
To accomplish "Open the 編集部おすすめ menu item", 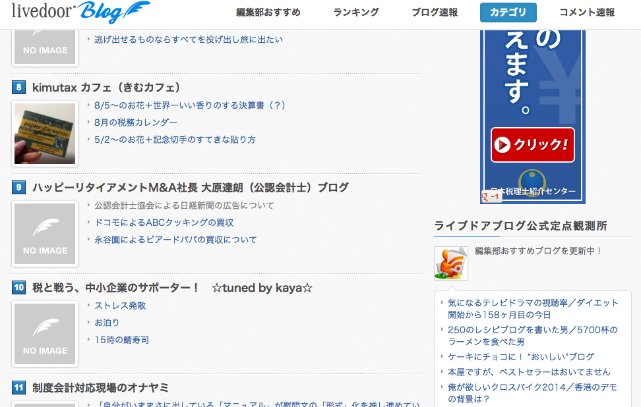I will [x=268, y=13].
